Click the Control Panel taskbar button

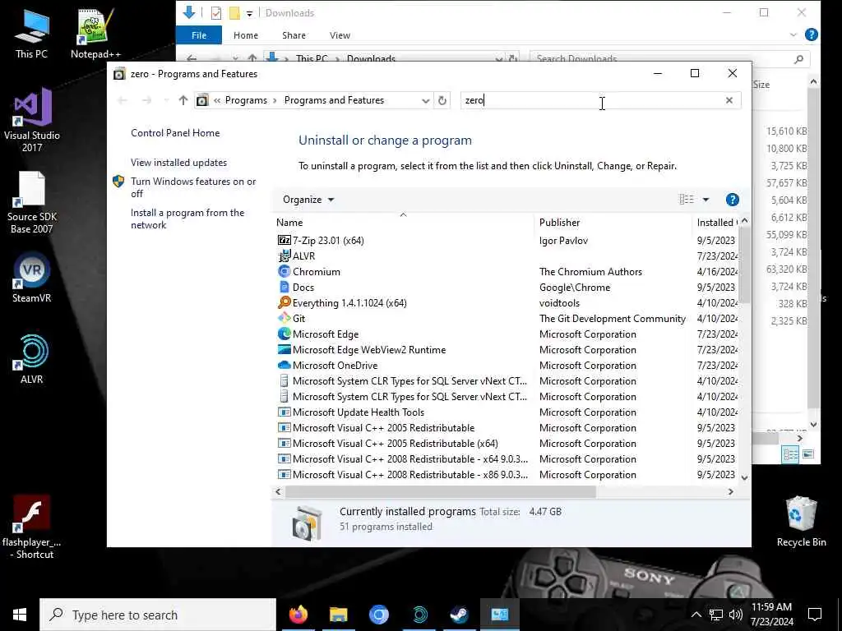pyautogui.click(x=499, y=615)
